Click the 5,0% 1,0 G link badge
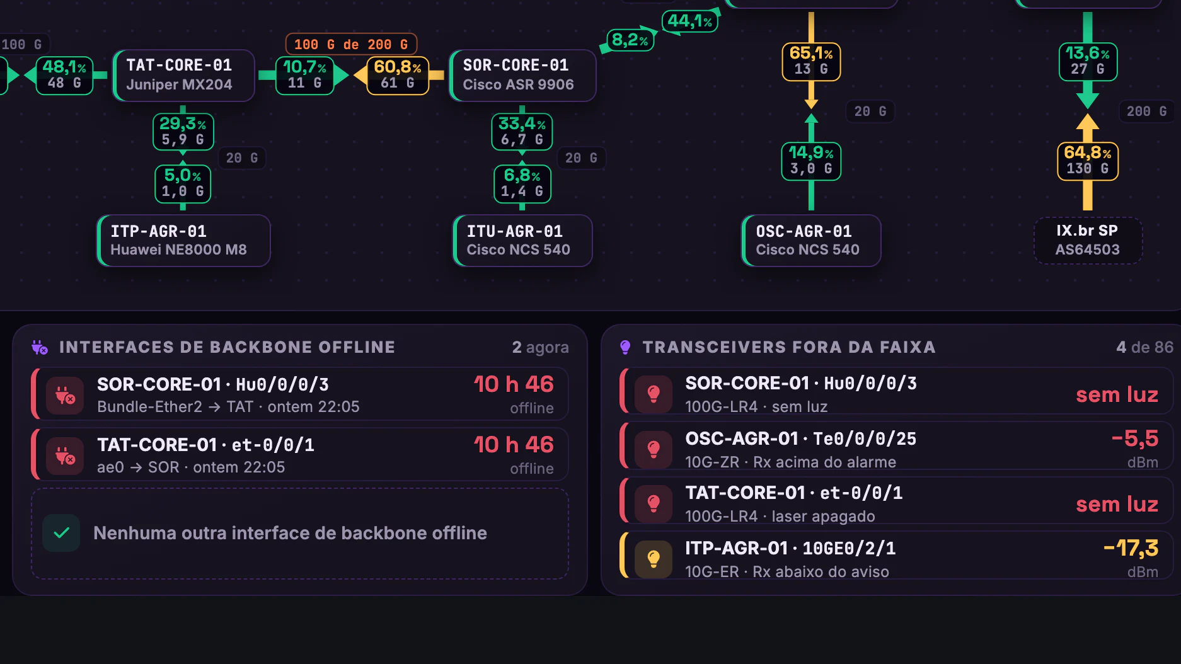Screen dimensions: 1181x664 (183, 183)
